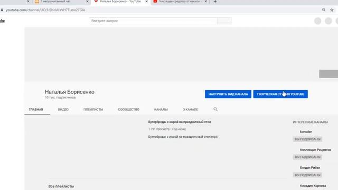Viewport: 338px width, 190px height.
Task: Click the gray banner edit button at right edge
Action: (328, 74)
